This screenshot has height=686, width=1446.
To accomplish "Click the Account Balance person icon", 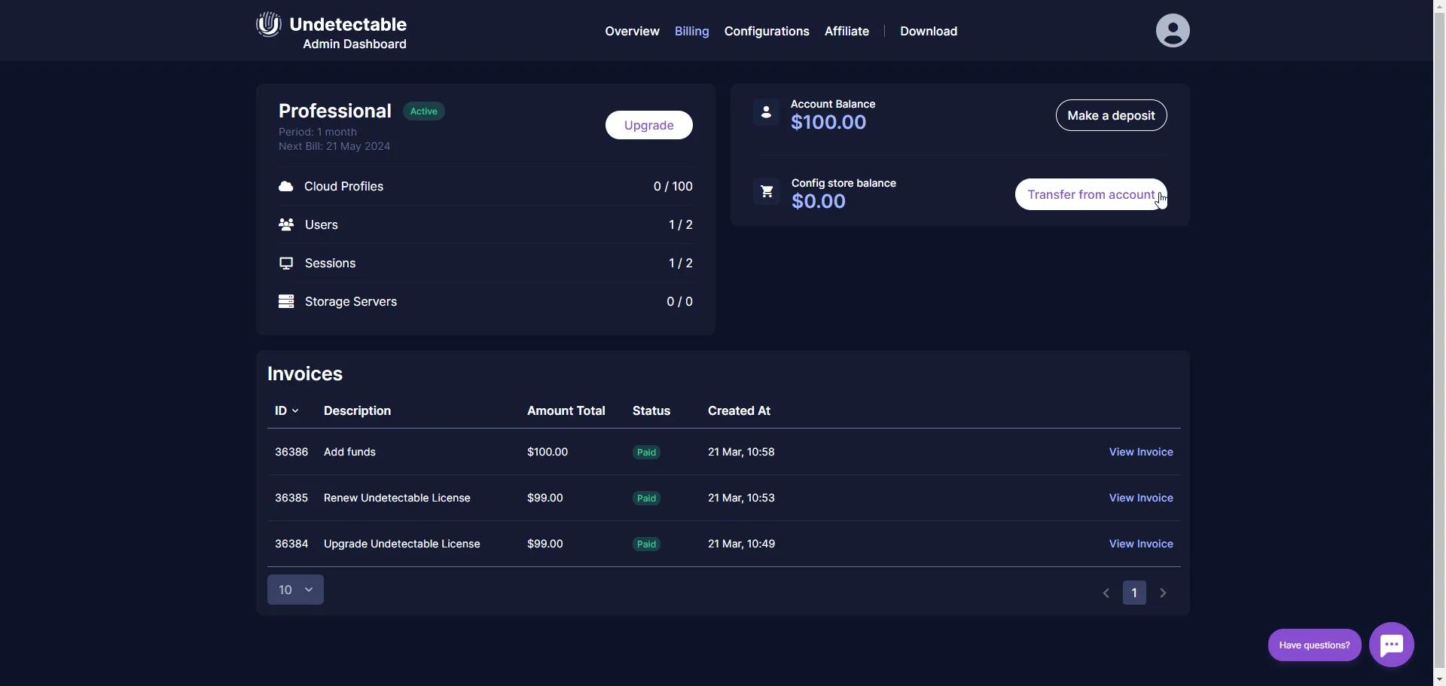I will [x=766, y=112].
